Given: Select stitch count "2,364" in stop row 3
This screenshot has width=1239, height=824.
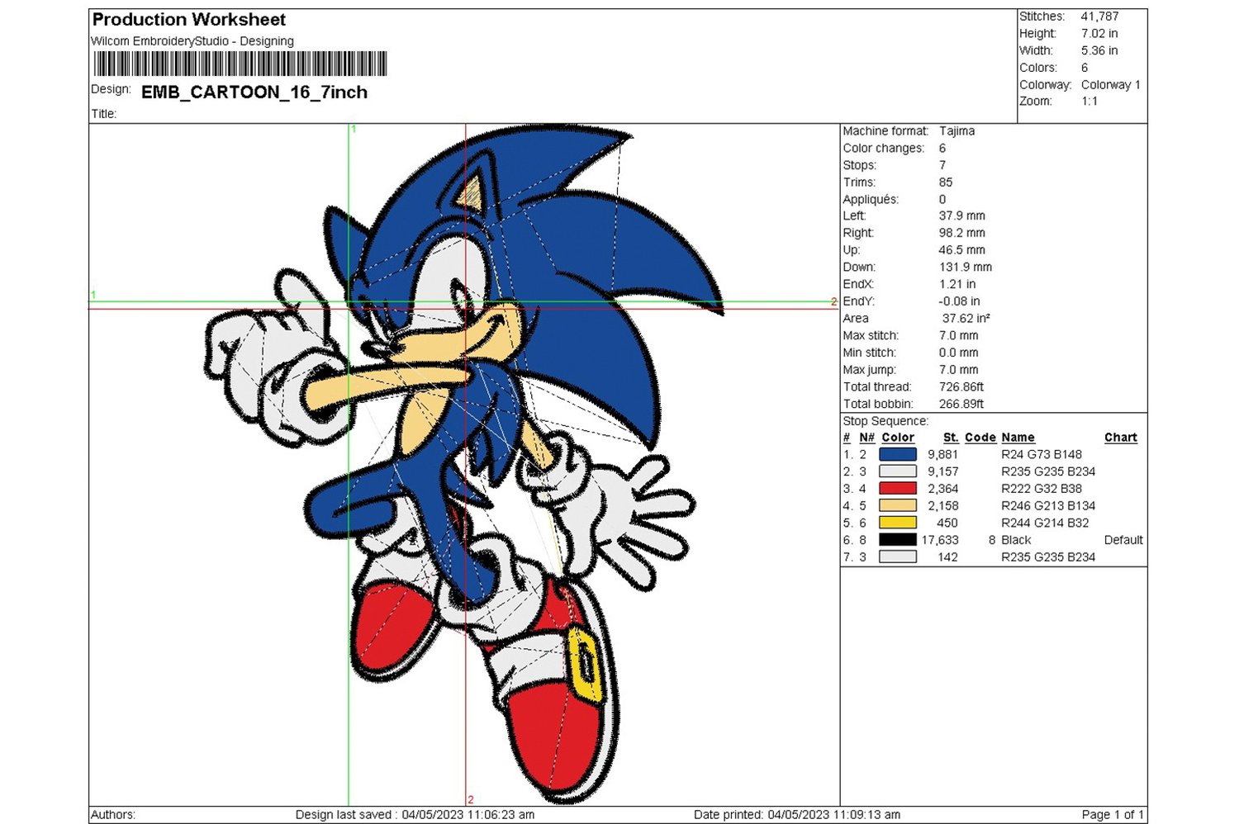Looking at the screenshot, I should tap(943, 489).
